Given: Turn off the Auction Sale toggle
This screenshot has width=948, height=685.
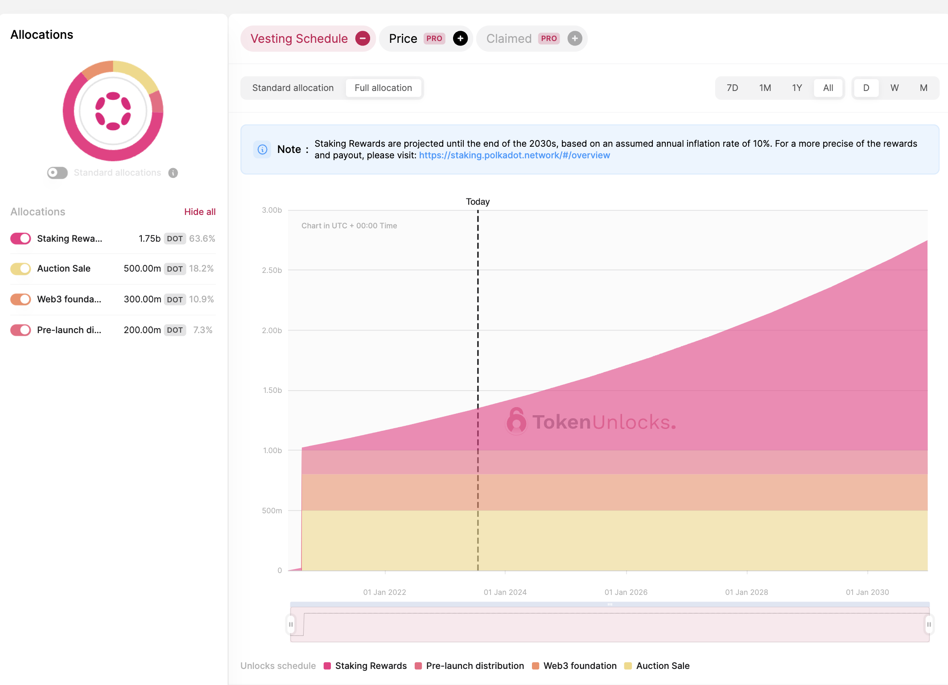Looking at the screenshot, I should tap(21, 269).
